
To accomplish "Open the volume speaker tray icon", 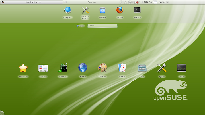I will [134, 2].
